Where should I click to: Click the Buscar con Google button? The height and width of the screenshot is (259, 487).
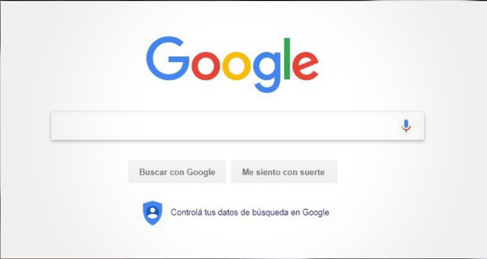(x=177, y=172)
